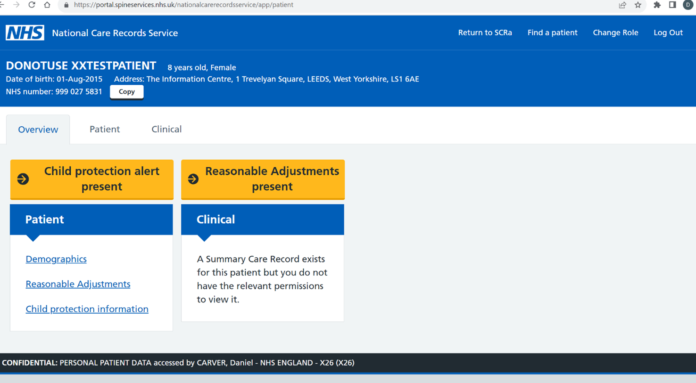
Task: Open browser extensions puzzle icon
Action: pyautogui.click(x=657, y=5)
